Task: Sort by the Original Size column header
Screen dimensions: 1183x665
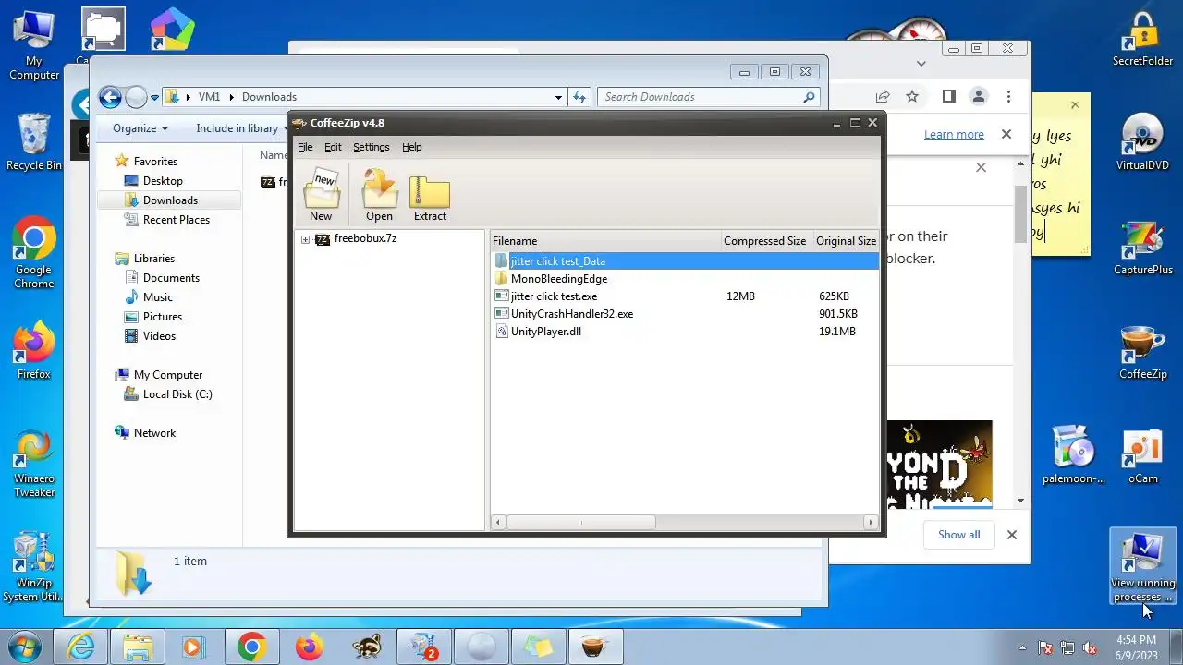Action: (x=845, y=241)
